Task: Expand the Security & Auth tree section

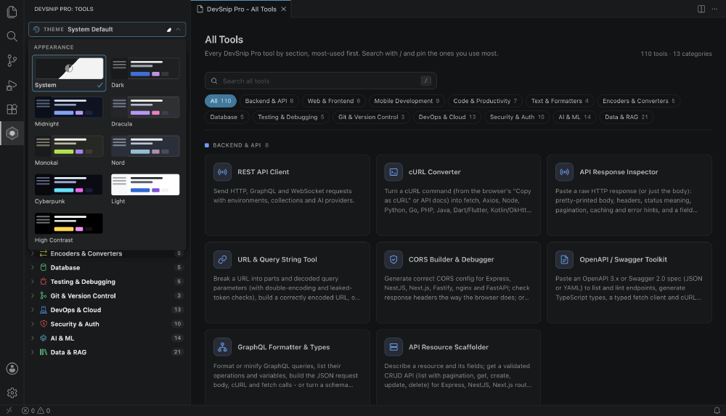Action: [107, 324]
